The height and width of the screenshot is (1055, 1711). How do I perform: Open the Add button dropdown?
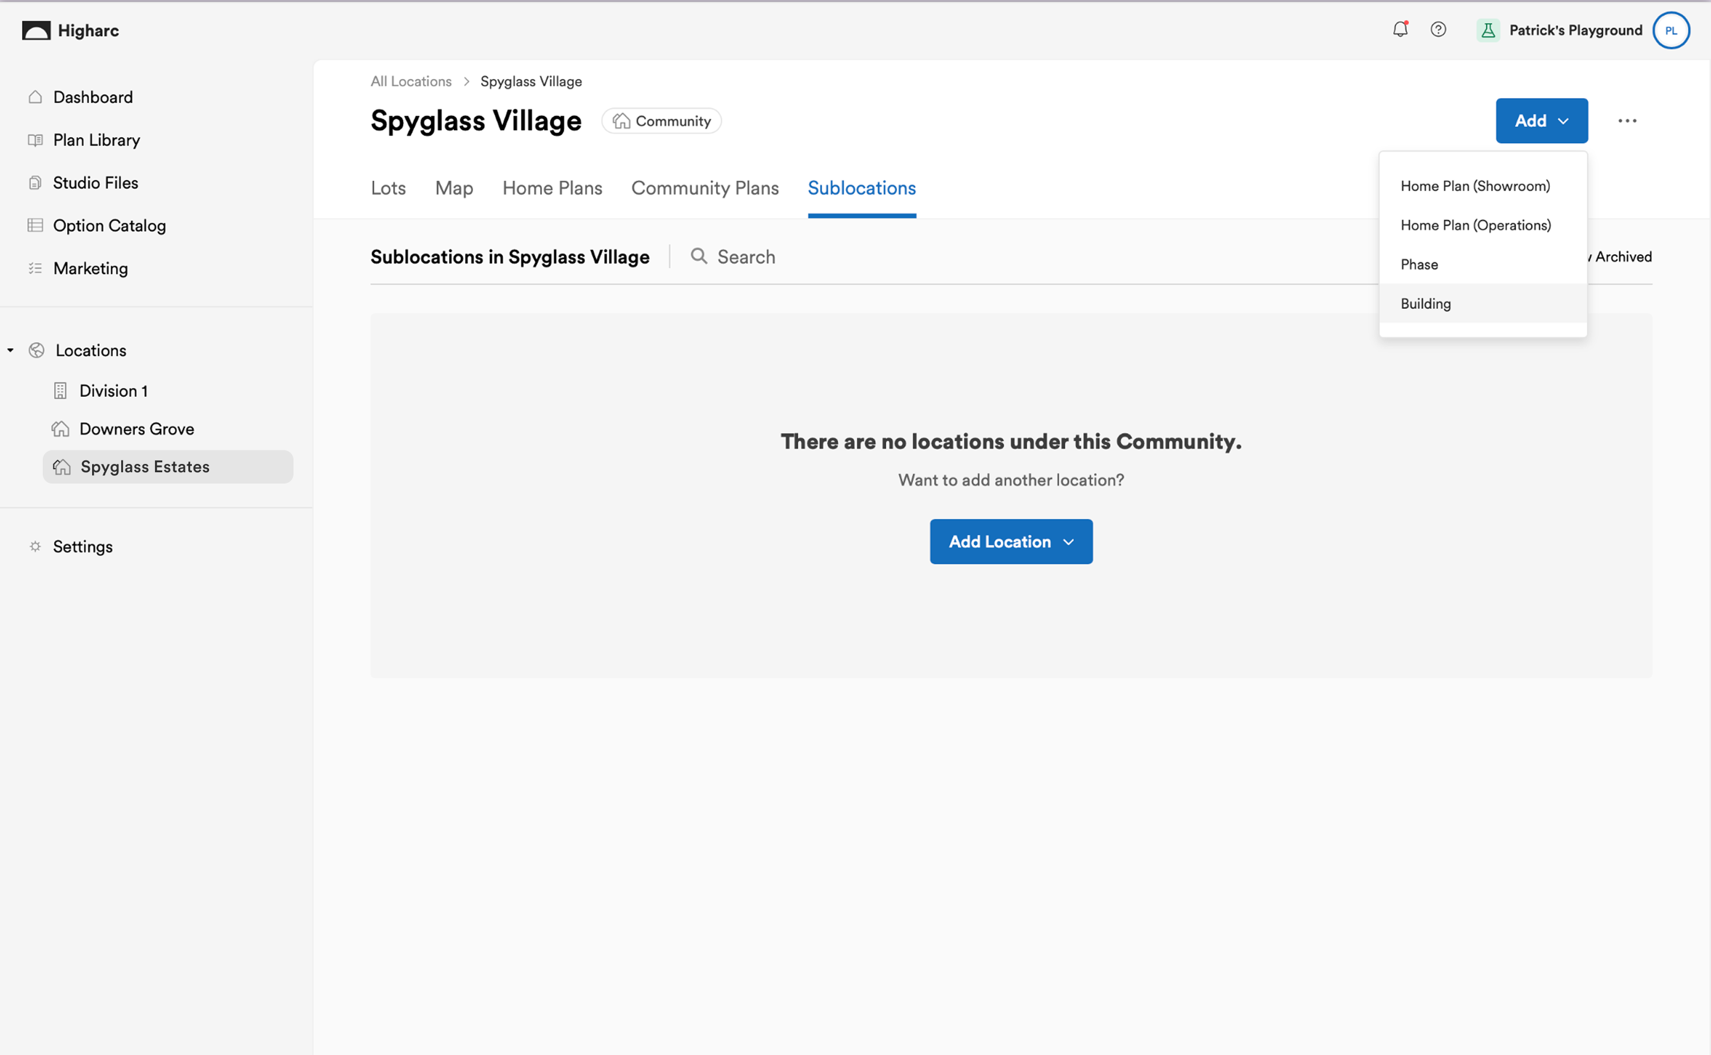point(1542,120)
